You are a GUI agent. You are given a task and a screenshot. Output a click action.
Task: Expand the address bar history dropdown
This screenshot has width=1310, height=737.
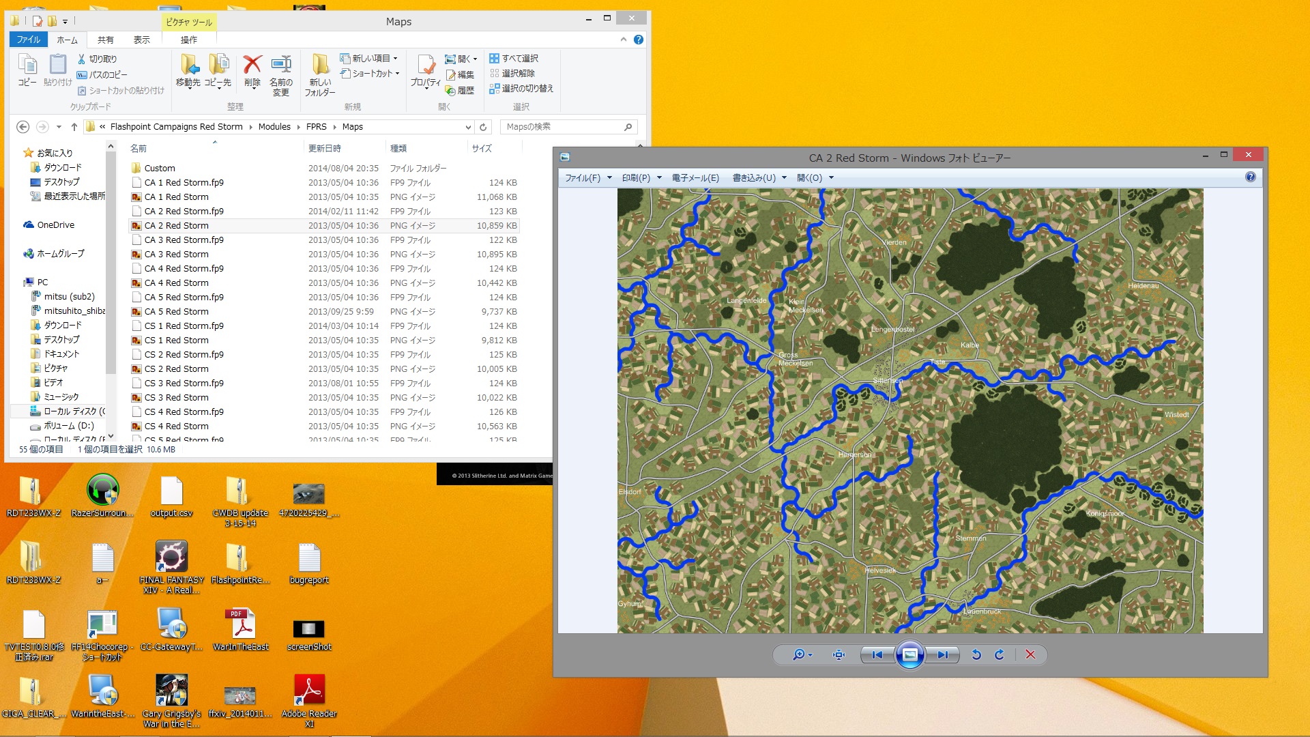pyautogui.click(x=468, y=127)
